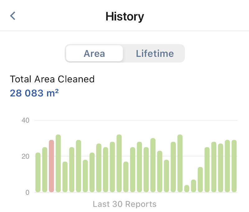Viewport: 249px width, 212px height.
Task: Select the second-shortest bar near chart right
Action: [x=194, y=186]
